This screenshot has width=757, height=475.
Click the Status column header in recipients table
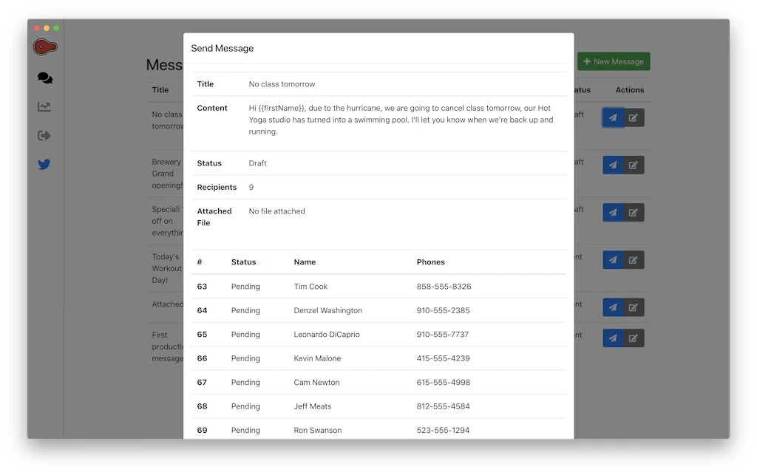[x=243, y=262]
